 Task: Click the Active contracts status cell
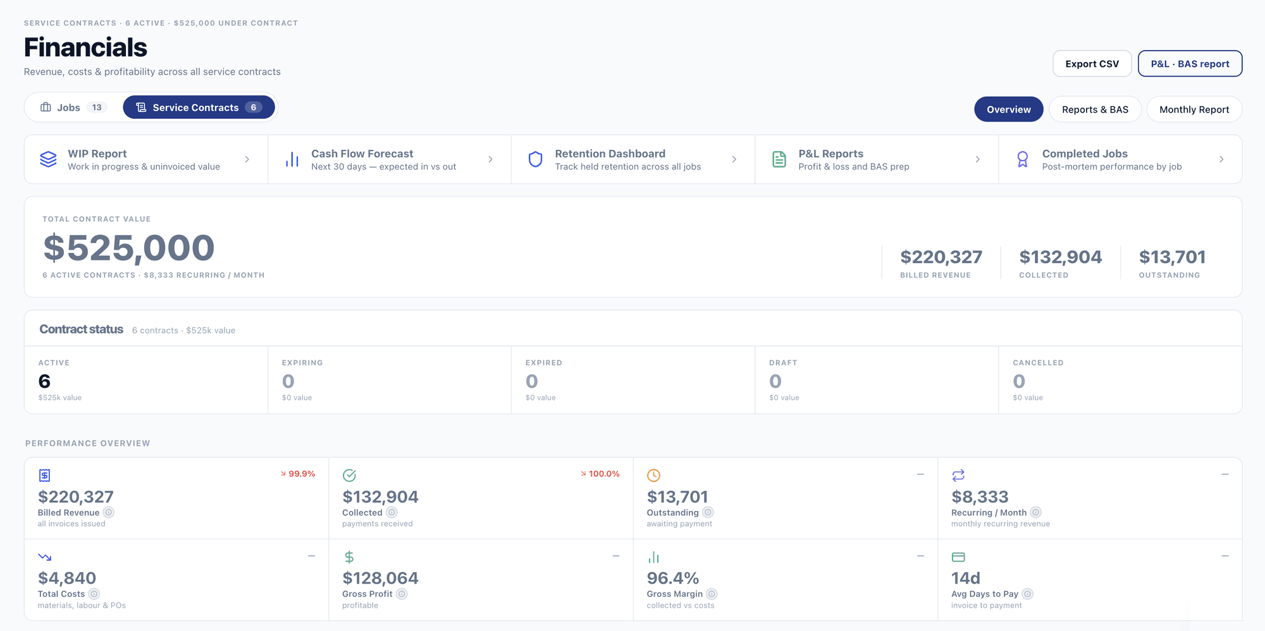[x=146, y=380]
